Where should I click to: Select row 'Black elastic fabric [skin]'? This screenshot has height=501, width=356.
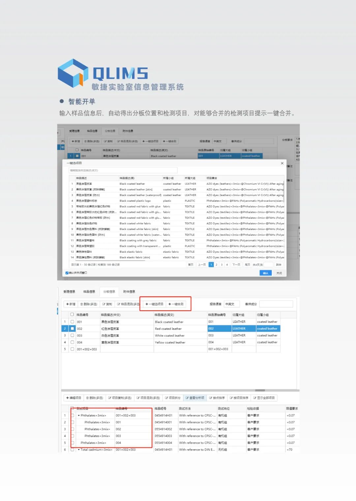[176, 257]
